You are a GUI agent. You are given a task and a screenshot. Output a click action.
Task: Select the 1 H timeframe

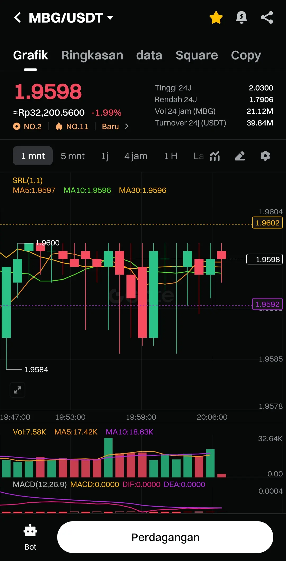pos(171,156)
